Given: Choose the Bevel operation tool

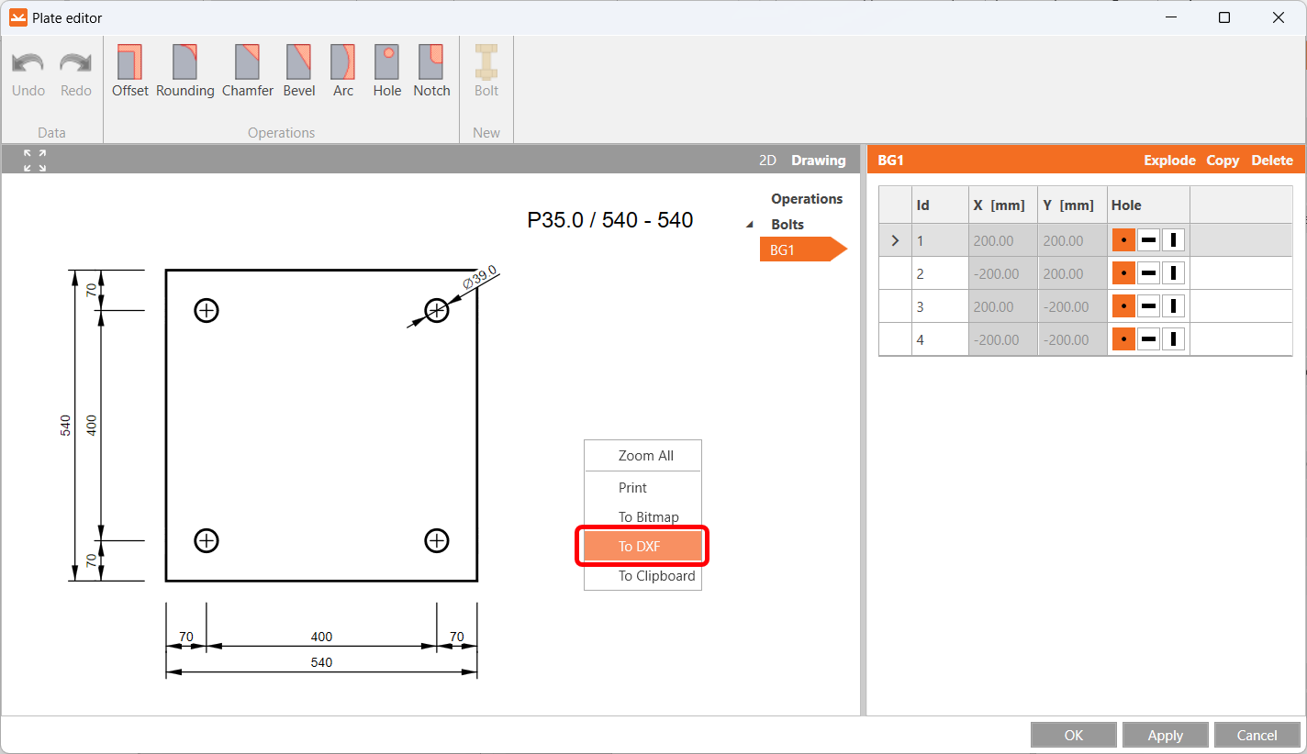Looking at the screenshot, I should [298, 72].
